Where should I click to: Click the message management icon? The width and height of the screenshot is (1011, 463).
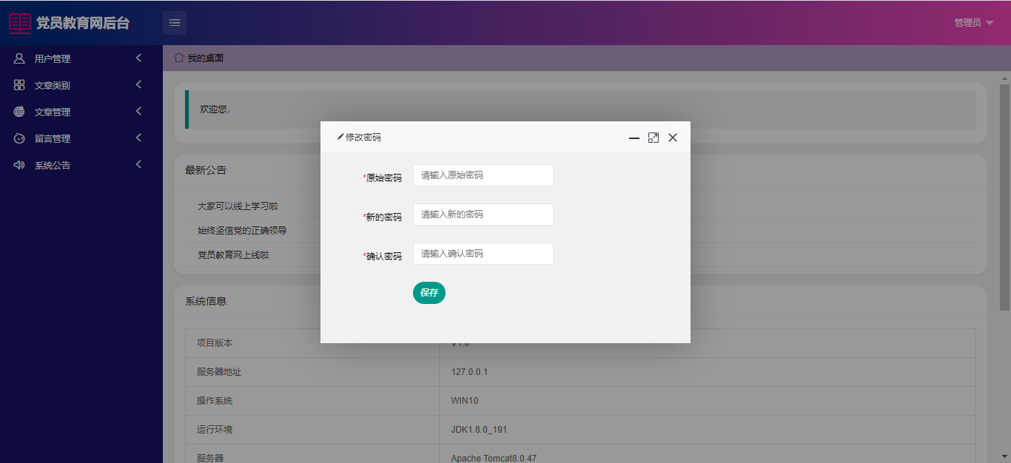[x=19, y=138]
